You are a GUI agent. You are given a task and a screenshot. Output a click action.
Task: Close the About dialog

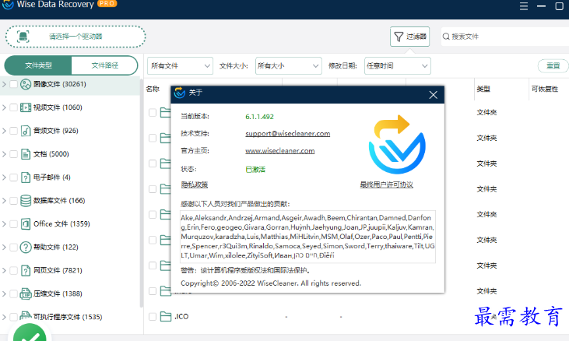434,95
